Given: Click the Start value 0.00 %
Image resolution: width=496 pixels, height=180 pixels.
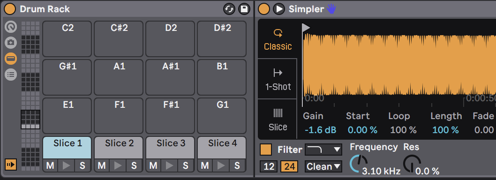Looking at the screenshot, I should 362,130.
